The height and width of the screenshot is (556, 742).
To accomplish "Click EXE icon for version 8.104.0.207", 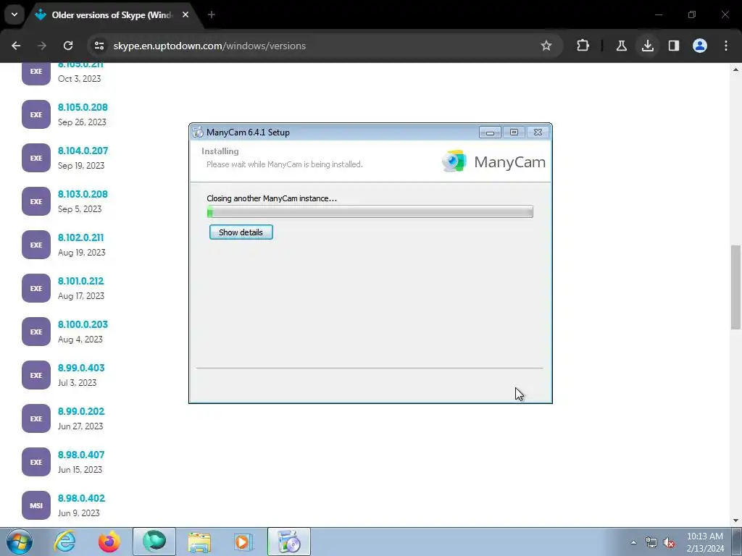I will (x=36, y=158).
